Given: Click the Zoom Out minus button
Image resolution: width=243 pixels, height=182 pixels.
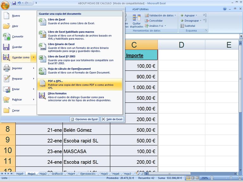Looking at the screenshot, I should click(212, 178).
